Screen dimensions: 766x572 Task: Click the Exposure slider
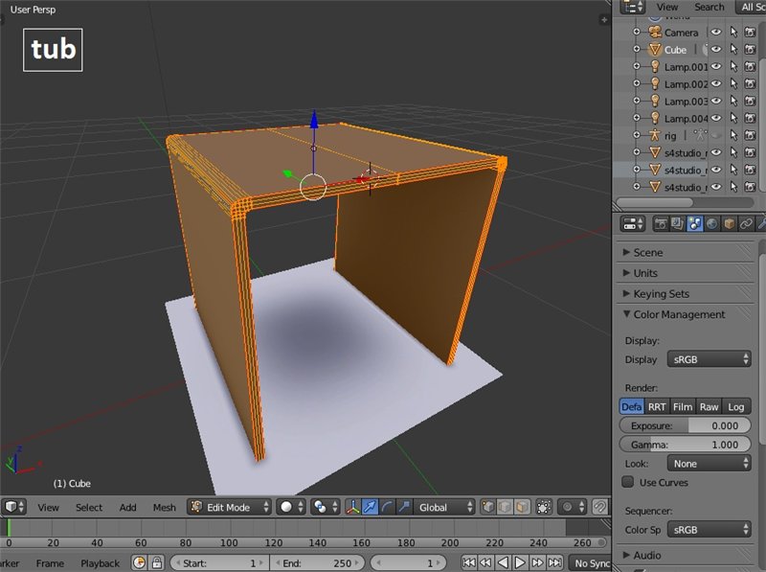(683, 425)
